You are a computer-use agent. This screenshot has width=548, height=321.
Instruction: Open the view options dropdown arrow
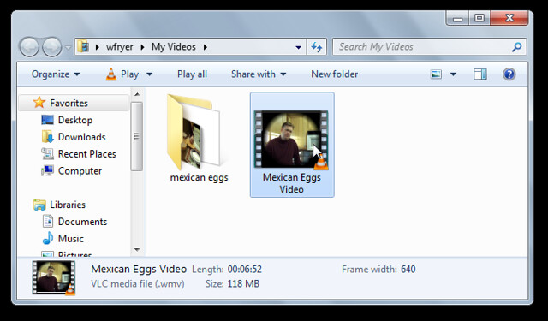click(x=453, y=74)
